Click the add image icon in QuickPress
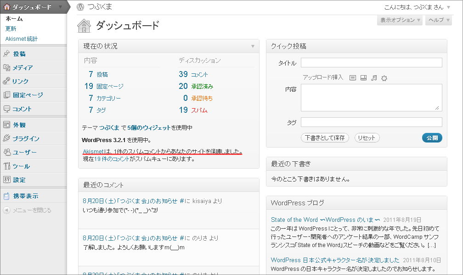The image size is (463, 275). 353,78
